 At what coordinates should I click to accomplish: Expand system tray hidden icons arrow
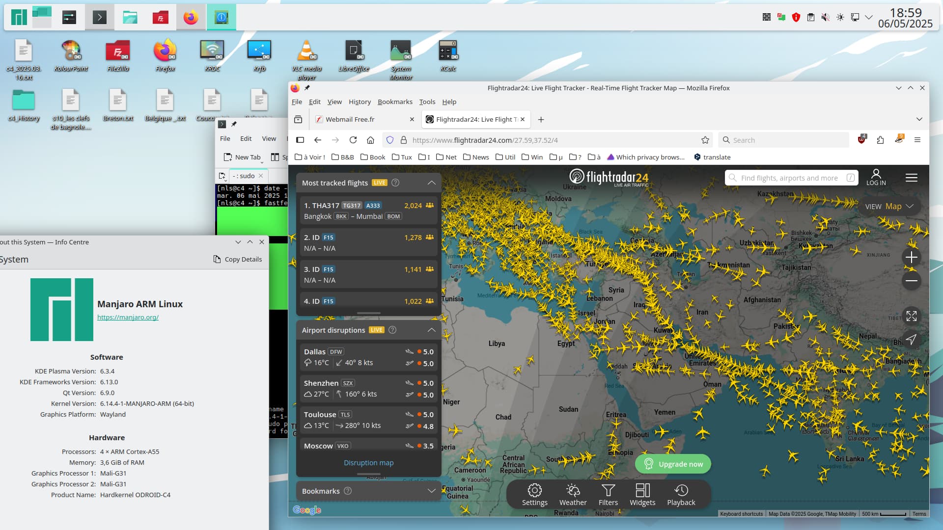(869, 17)
